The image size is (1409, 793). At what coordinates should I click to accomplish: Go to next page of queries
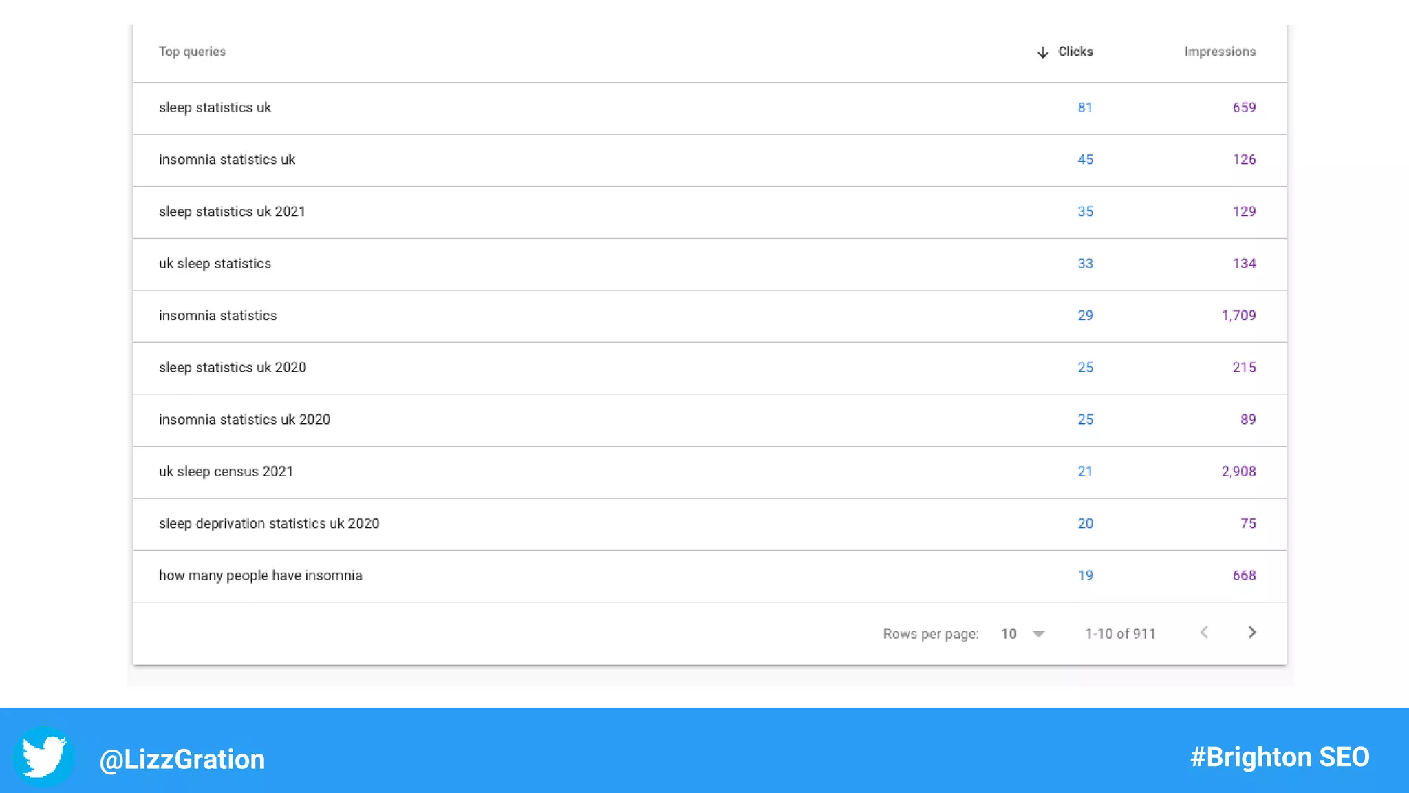point(1252,633)
